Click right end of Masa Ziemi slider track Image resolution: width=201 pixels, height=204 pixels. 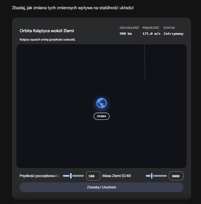point(165,176)
